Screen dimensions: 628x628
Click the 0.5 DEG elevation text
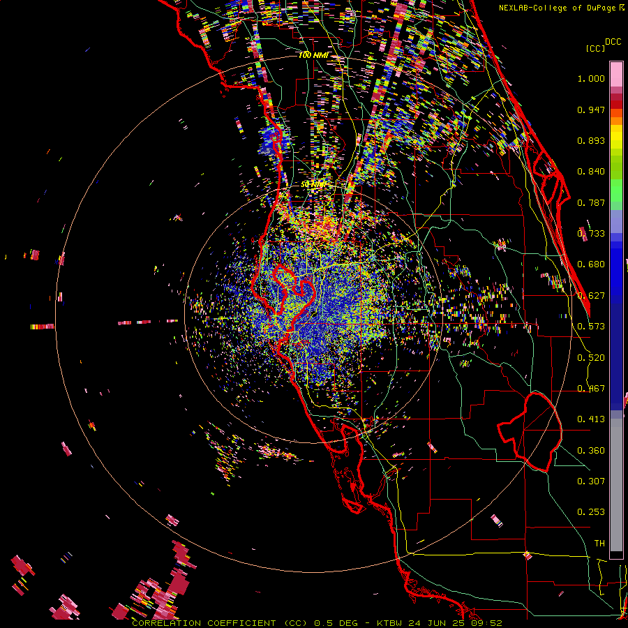click(x=336, y=623)
